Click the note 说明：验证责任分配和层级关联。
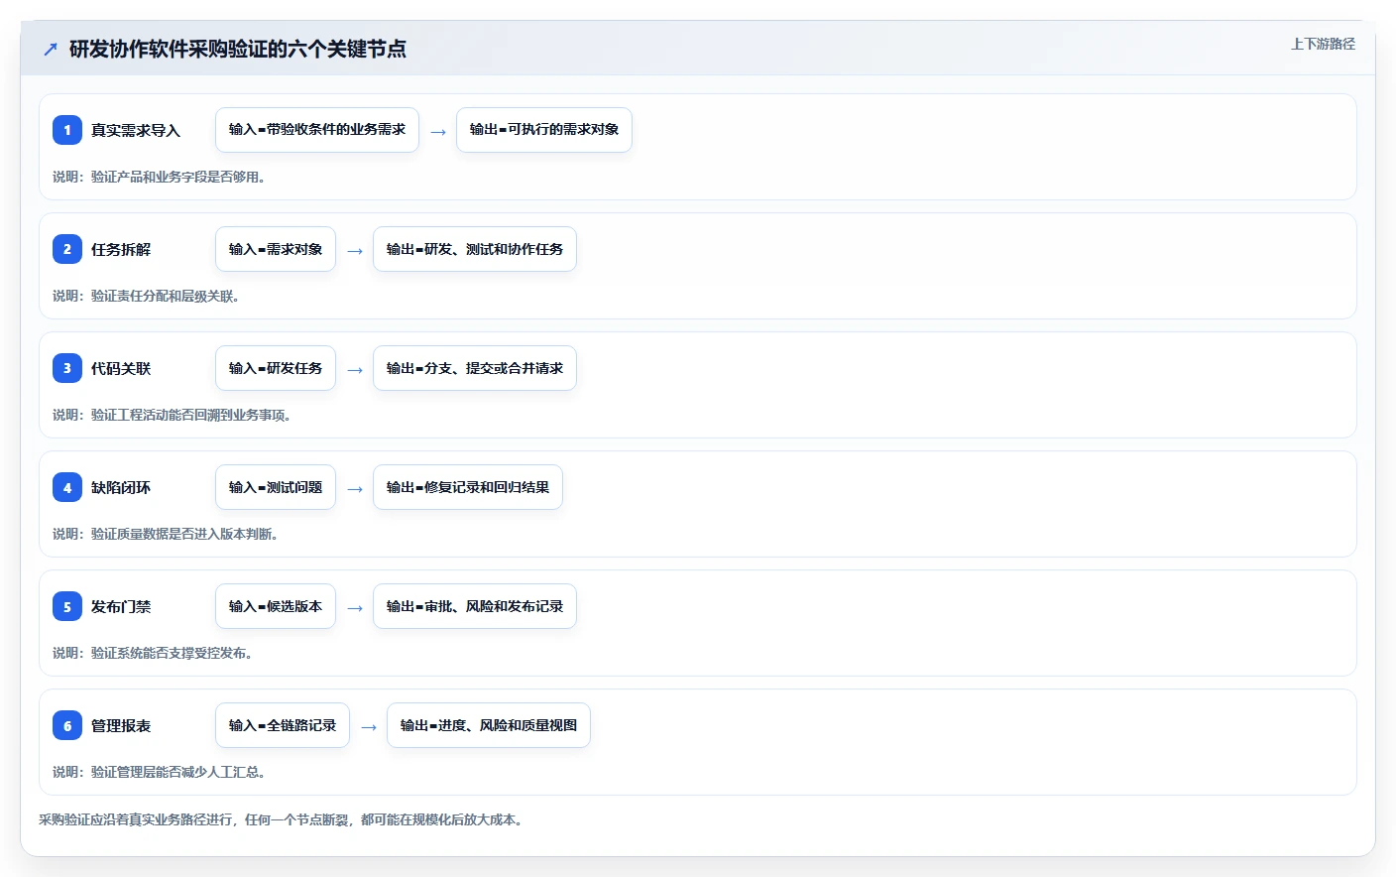Image resolution: width=1396 pixels, height=877 pixels. [x=146, y=296]
